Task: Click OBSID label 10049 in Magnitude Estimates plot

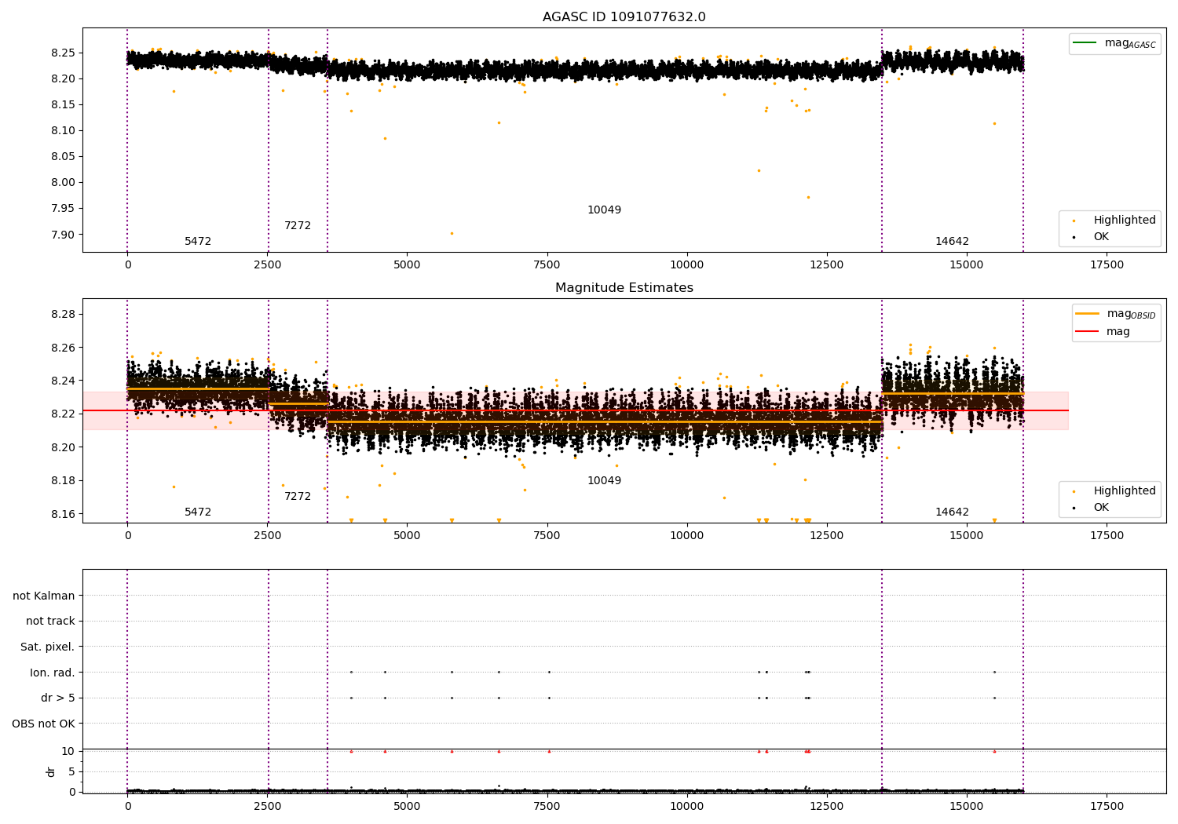Action: point(604,481)
